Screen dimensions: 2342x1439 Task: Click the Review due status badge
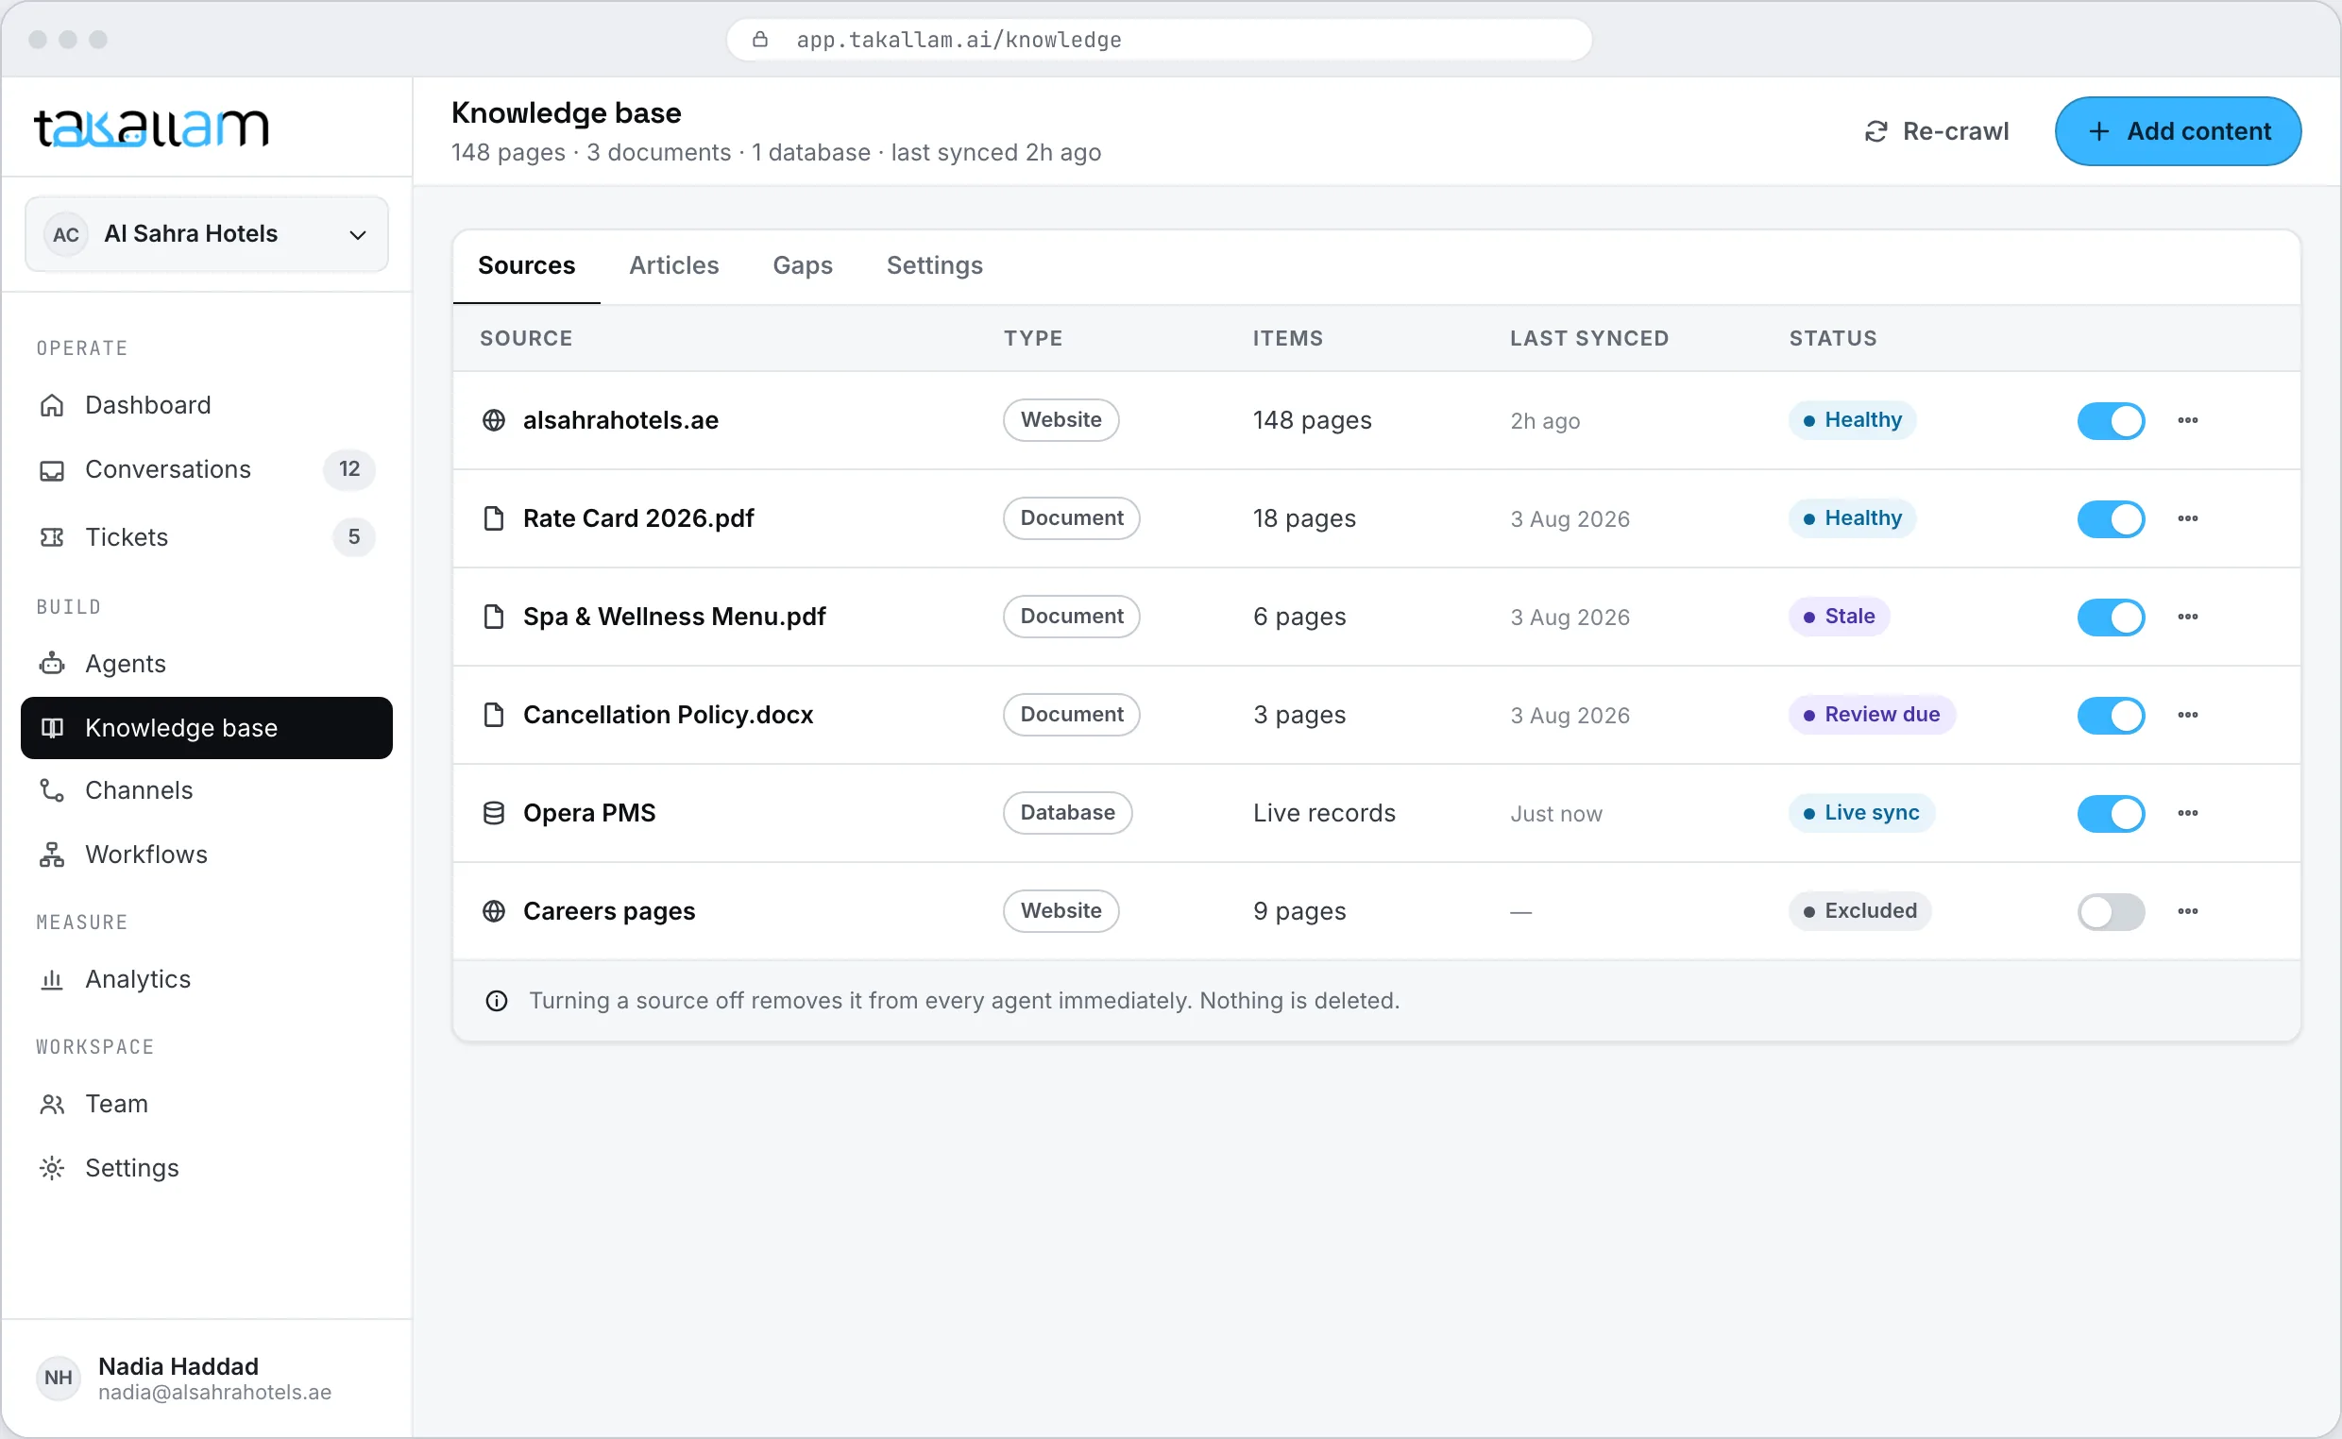point(1871,714)
